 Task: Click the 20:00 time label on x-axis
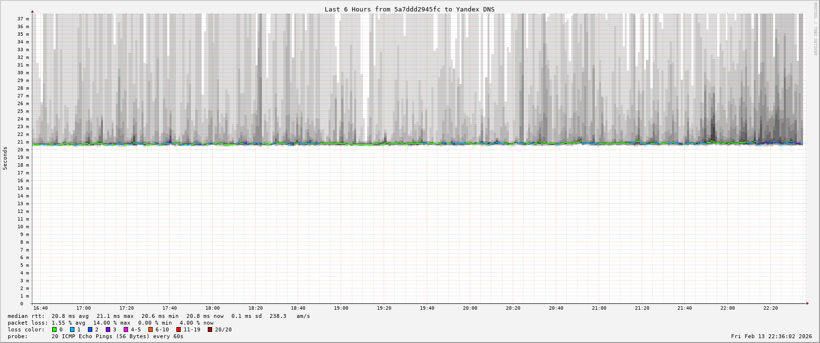pos(470,308)
